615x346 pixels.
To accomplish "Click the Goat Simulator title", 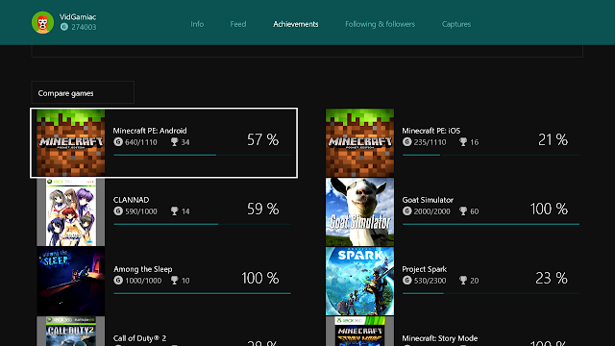I will pos(428,200).
